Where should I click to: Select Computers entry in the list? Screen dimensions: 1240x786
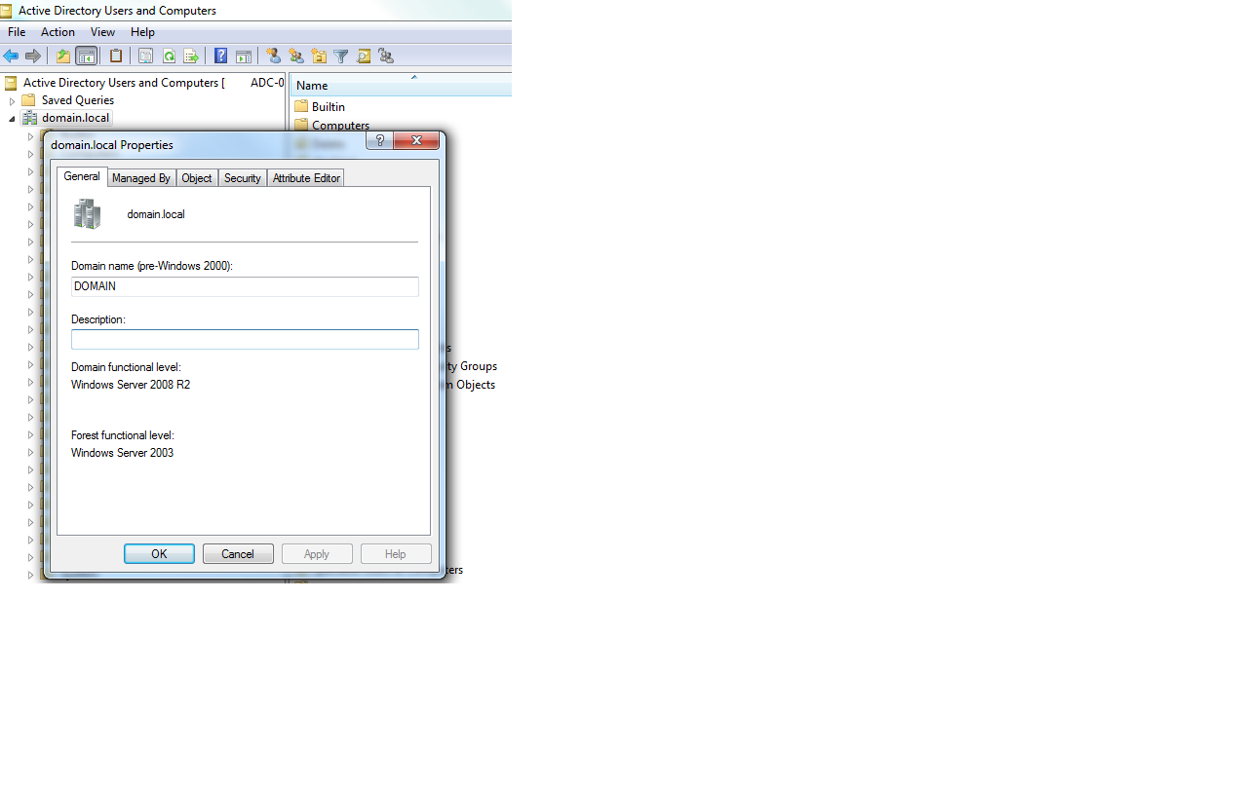point(340,126)
